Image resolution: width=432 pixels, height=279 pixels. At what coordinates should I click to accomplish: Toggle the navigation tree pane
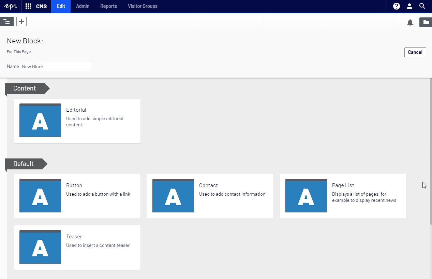click(x=7, y=22)
